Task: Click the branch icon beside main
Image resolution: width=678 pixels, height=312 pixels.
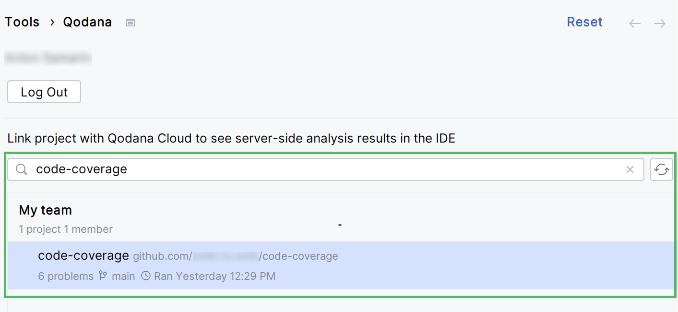Action: tap(102, 276)
